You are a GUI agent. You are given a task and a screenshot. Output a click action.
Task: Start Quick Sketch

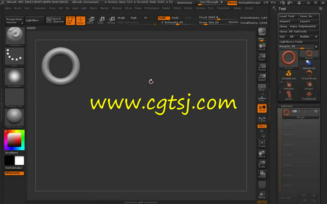(x=55, y=20)
